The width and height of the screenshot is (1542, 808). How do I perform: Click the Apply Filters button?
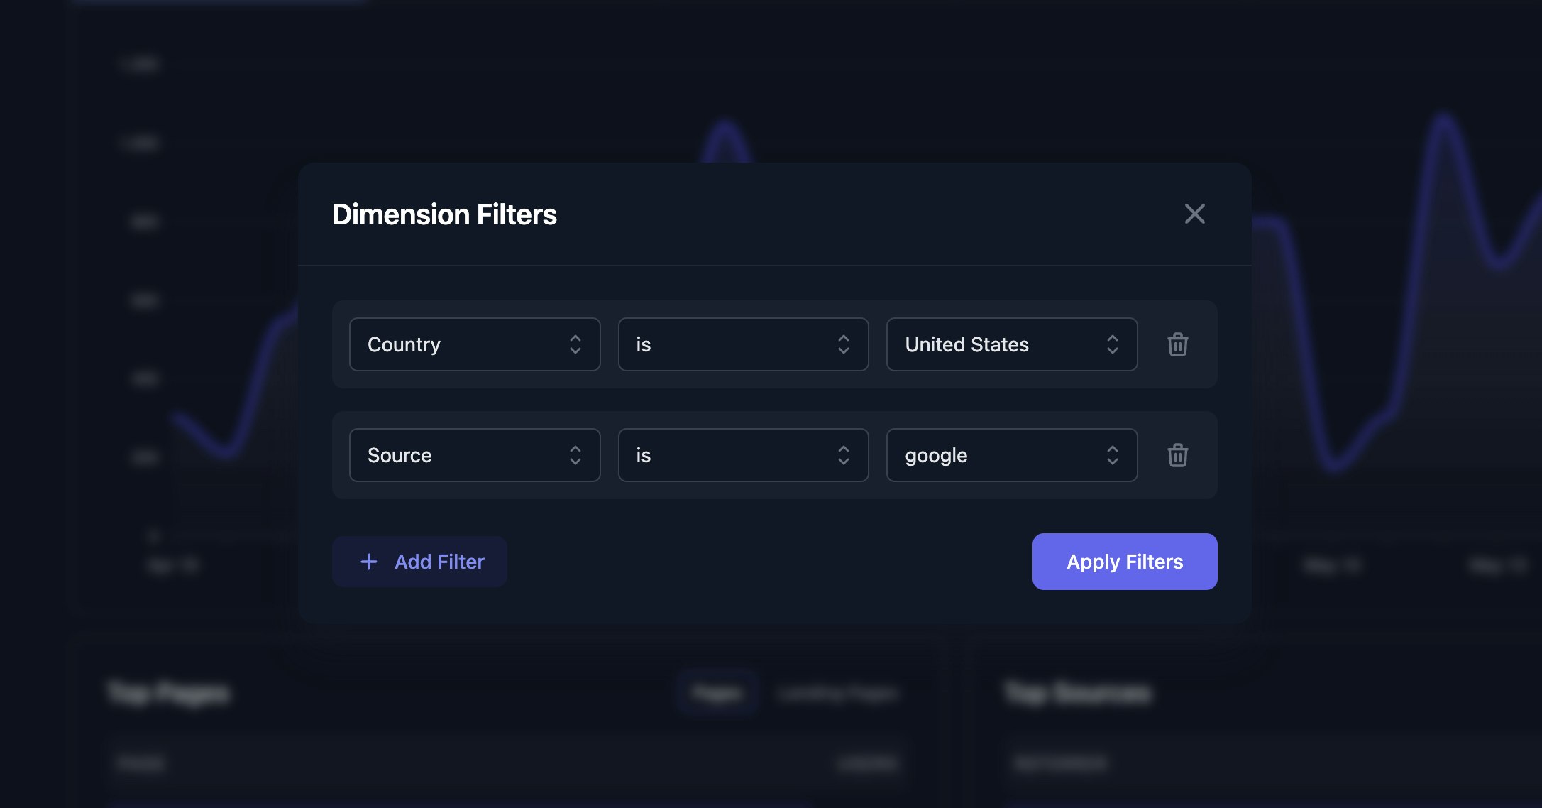pos(1124,562)
